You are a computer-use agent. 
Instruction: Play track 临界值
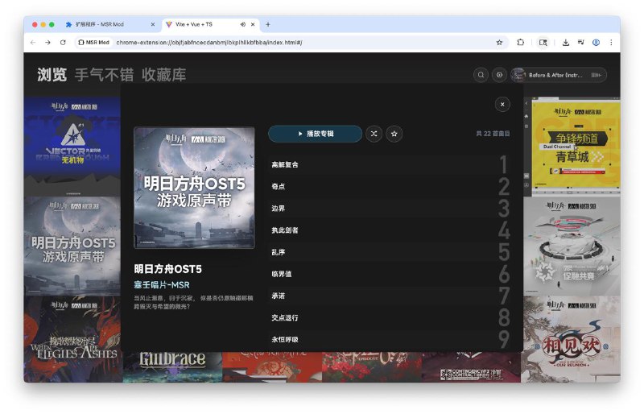pyautogui.click(x=390, y=274)
